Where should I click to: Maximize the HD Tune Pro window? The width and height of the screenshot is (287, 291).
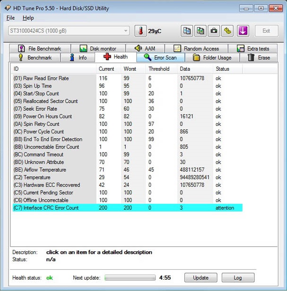point(261,8)
